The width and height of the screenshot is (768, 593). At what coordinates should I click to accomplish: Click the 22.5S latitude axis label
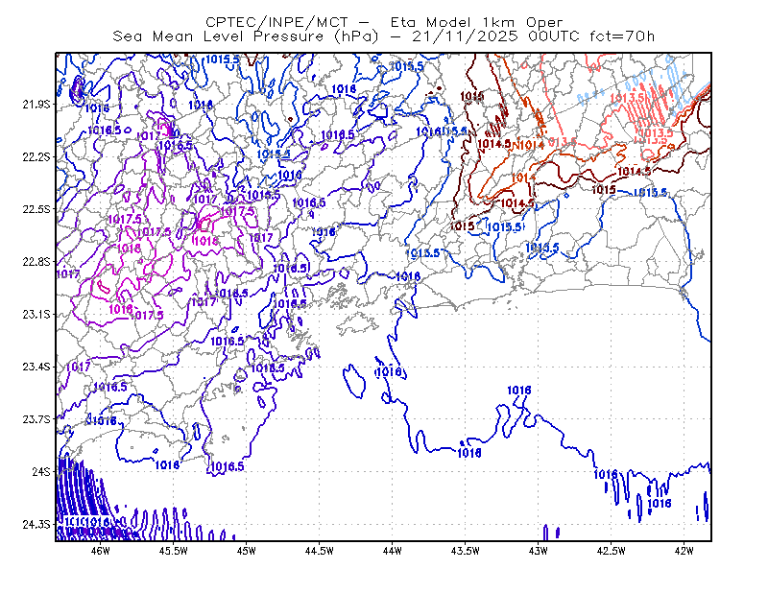36,209
